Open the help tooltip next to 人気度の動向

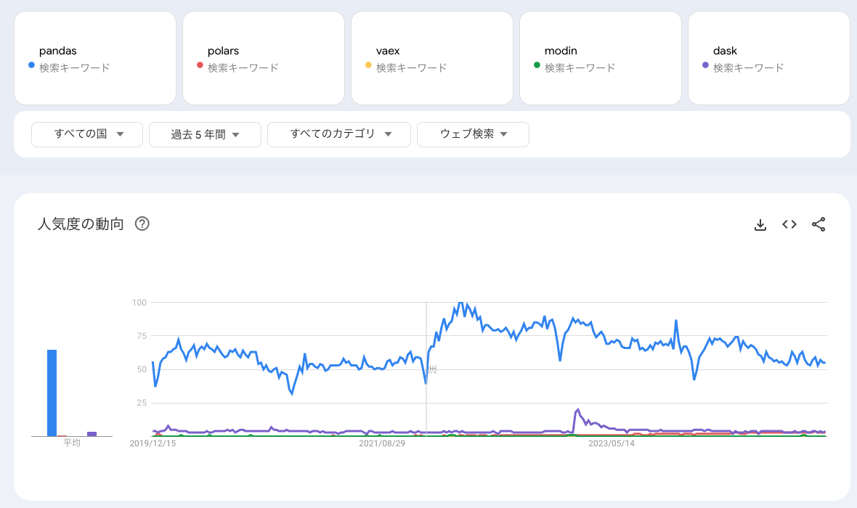coord(142,224)
